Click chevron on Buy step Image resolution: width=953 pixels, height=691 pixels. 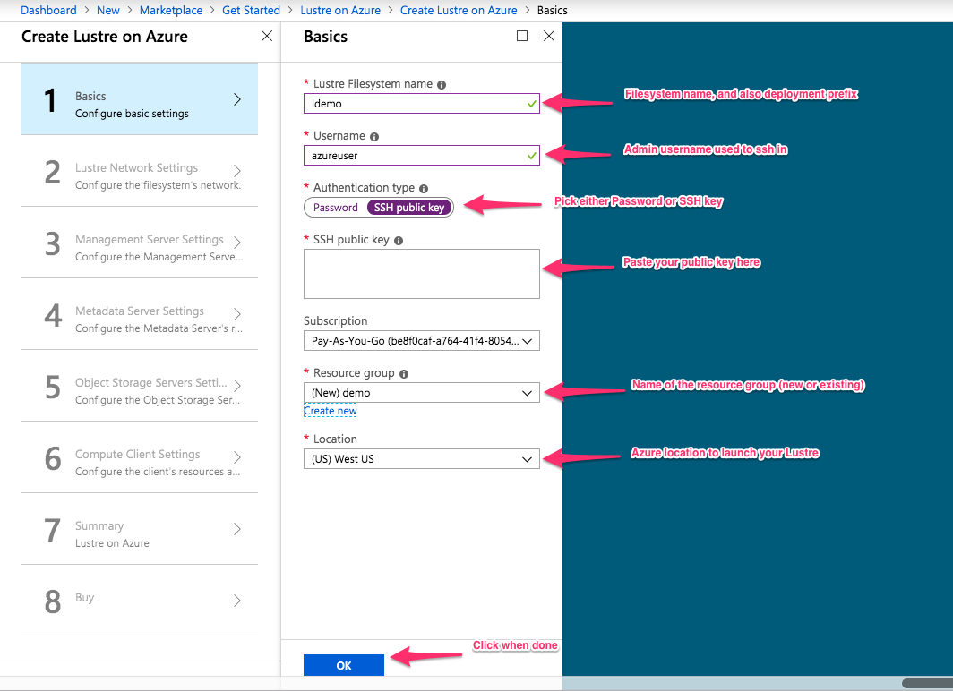click(237, 601)
